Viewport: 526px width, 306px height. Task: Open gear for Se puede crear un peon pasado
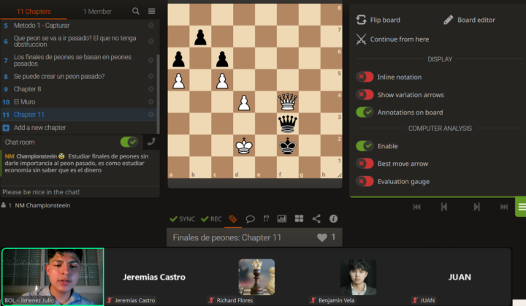click(151, 77)
